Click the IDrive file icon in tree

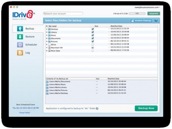click(49, 44)
